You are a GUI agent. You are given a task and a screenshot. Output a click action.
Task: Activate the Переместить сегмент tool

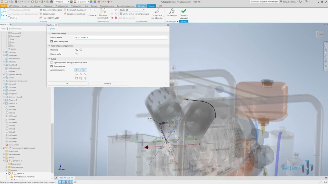tap(75, 10)
